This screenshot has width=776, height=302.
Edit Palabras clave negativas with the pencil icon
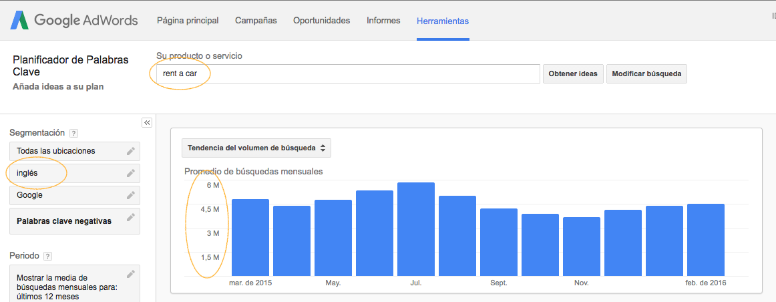pos(131,217)
